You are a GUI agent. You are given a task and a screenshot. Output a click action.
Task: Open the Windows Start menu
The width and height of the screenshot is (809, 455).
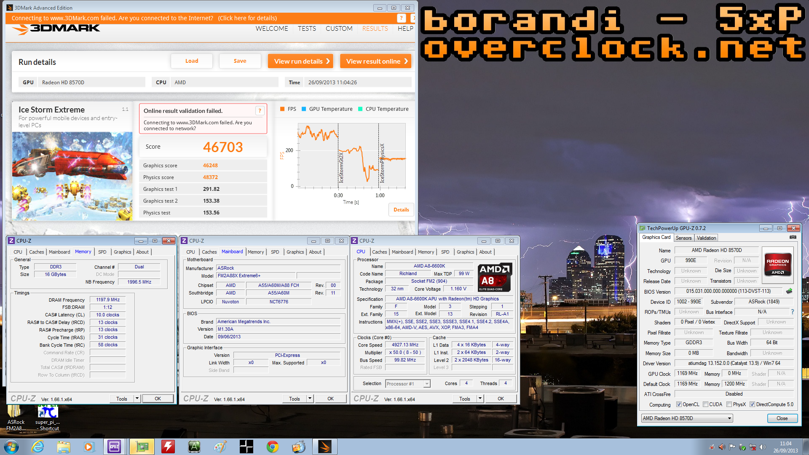click(x=11, y=447)
